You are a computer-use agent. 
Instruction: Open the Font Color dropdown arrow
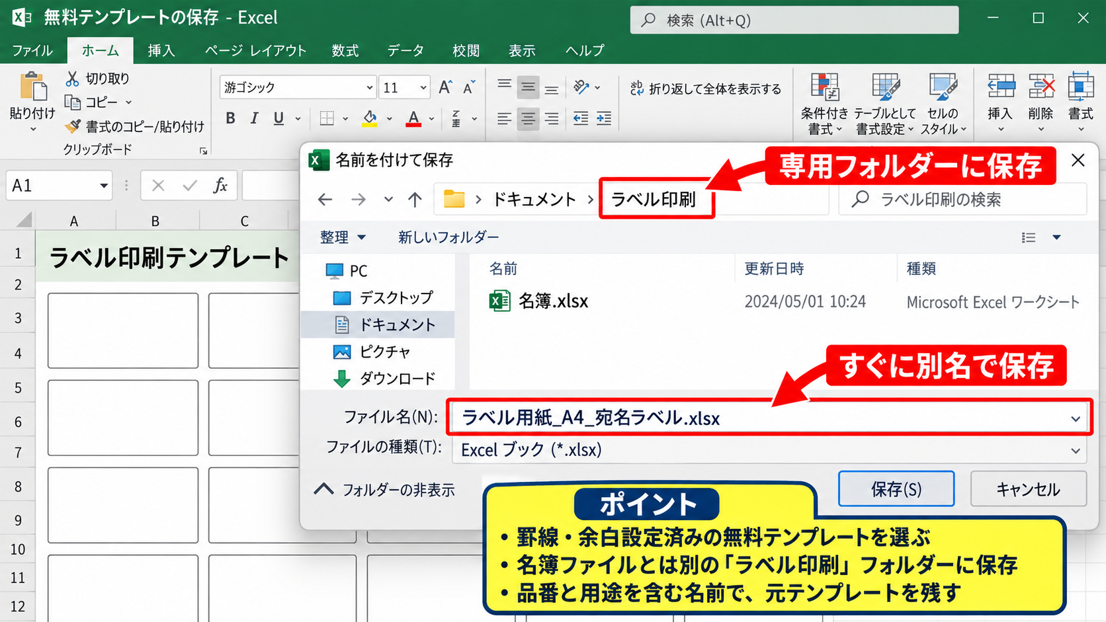coord(432,119)
